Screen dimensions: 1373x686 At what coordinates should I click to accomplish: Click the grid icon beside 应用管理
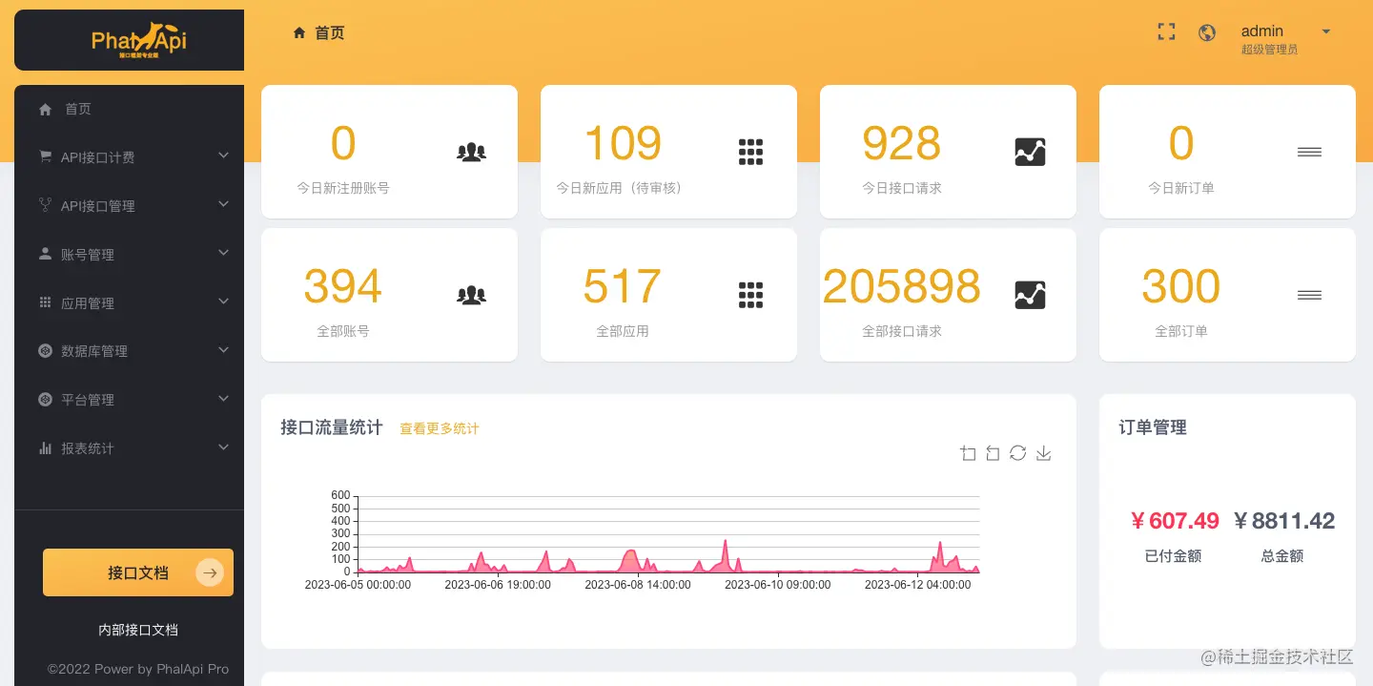[45, 302]
